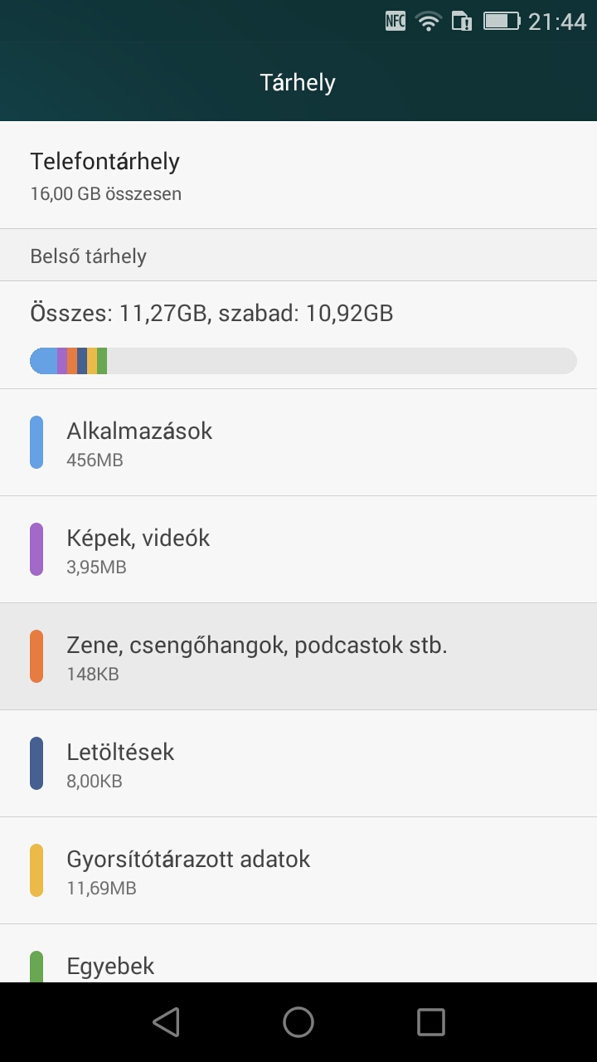
Task: Tap the NFC status bar icon
Action: pos(396,22)
